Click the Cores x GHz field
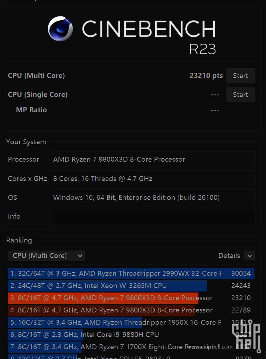This screenshot has height=359, width=266. tap(153, 178)
